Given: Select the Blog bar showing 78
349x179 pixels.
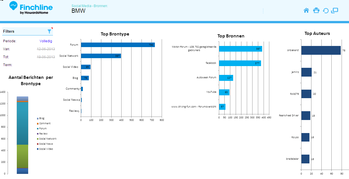Looking at the screenshot, I should (85, 78).
